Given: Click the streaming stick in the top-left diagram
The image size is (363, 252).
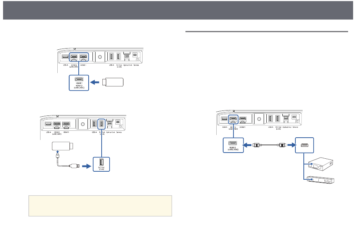Looking at the screenshot, I should coord(113,82).
